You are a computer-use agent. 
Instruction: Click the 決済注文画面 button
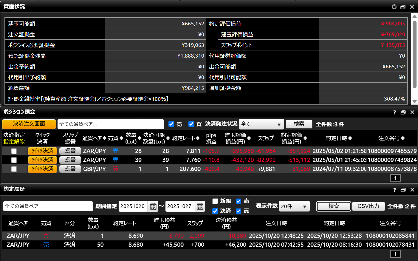coord(29,124)
